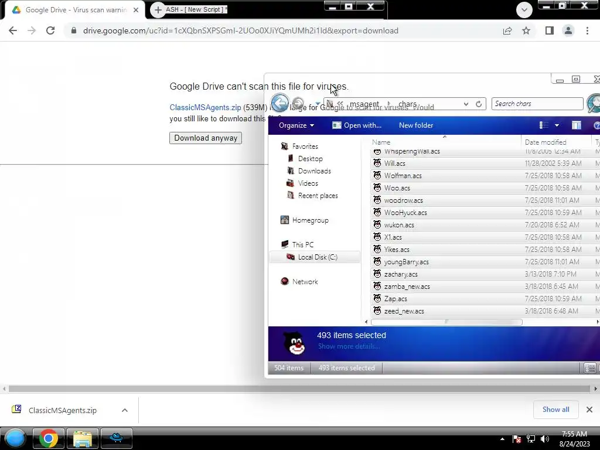Switch to details view icon in status bar
The height and width of the screenshot is (450, 600).
589,368
